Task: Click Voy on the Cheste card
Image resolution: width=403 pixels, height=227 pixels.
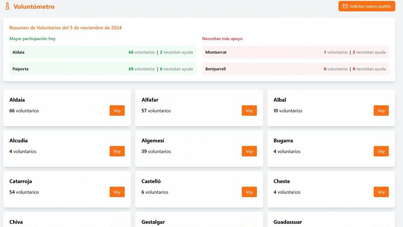Action: click(x=381, y=192)
